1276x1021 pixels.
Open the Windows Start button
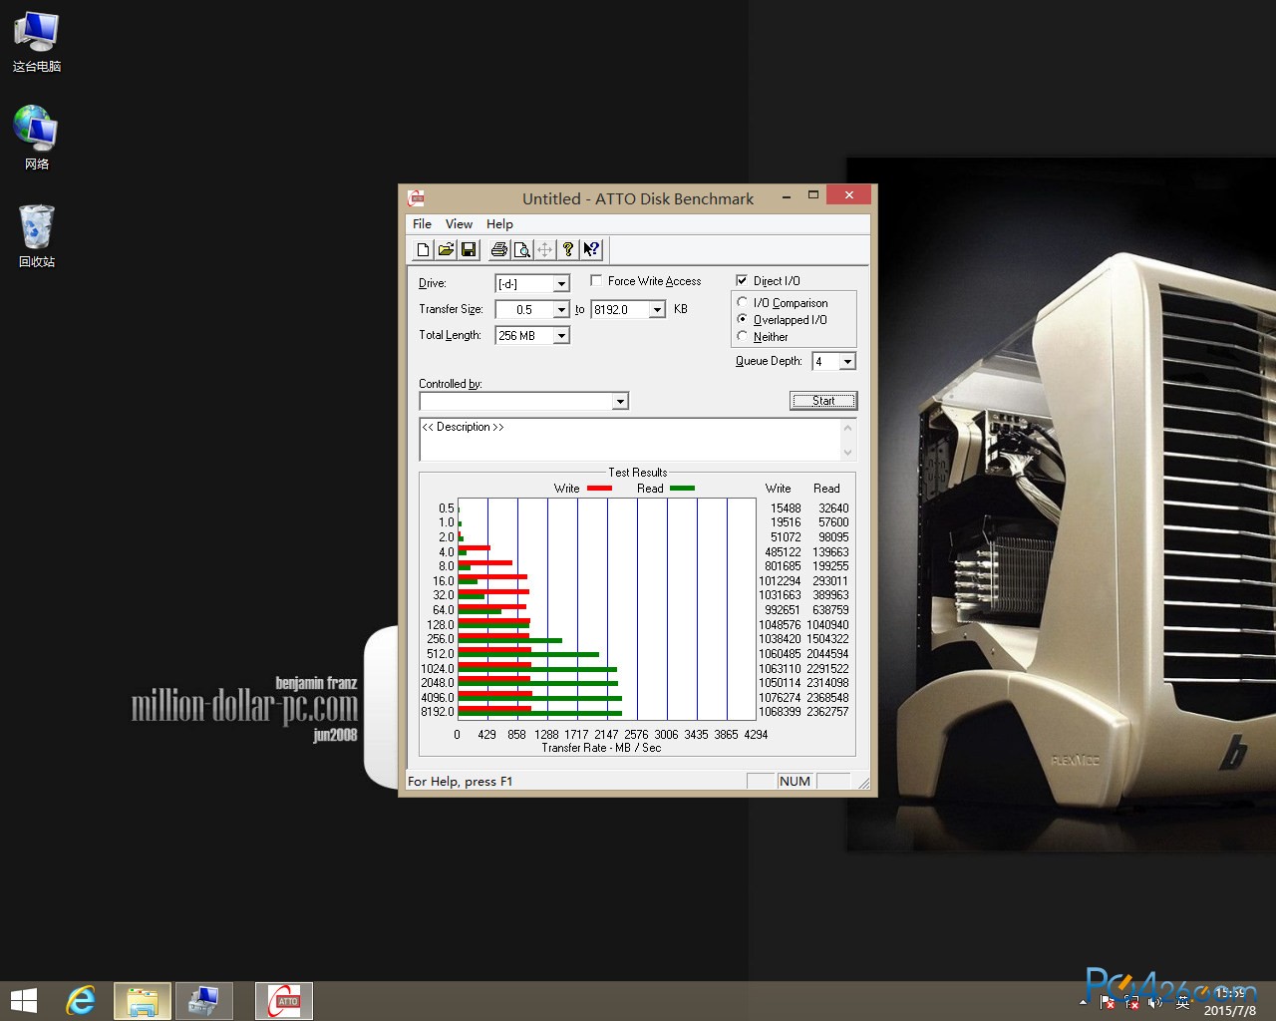(23, 1001)
